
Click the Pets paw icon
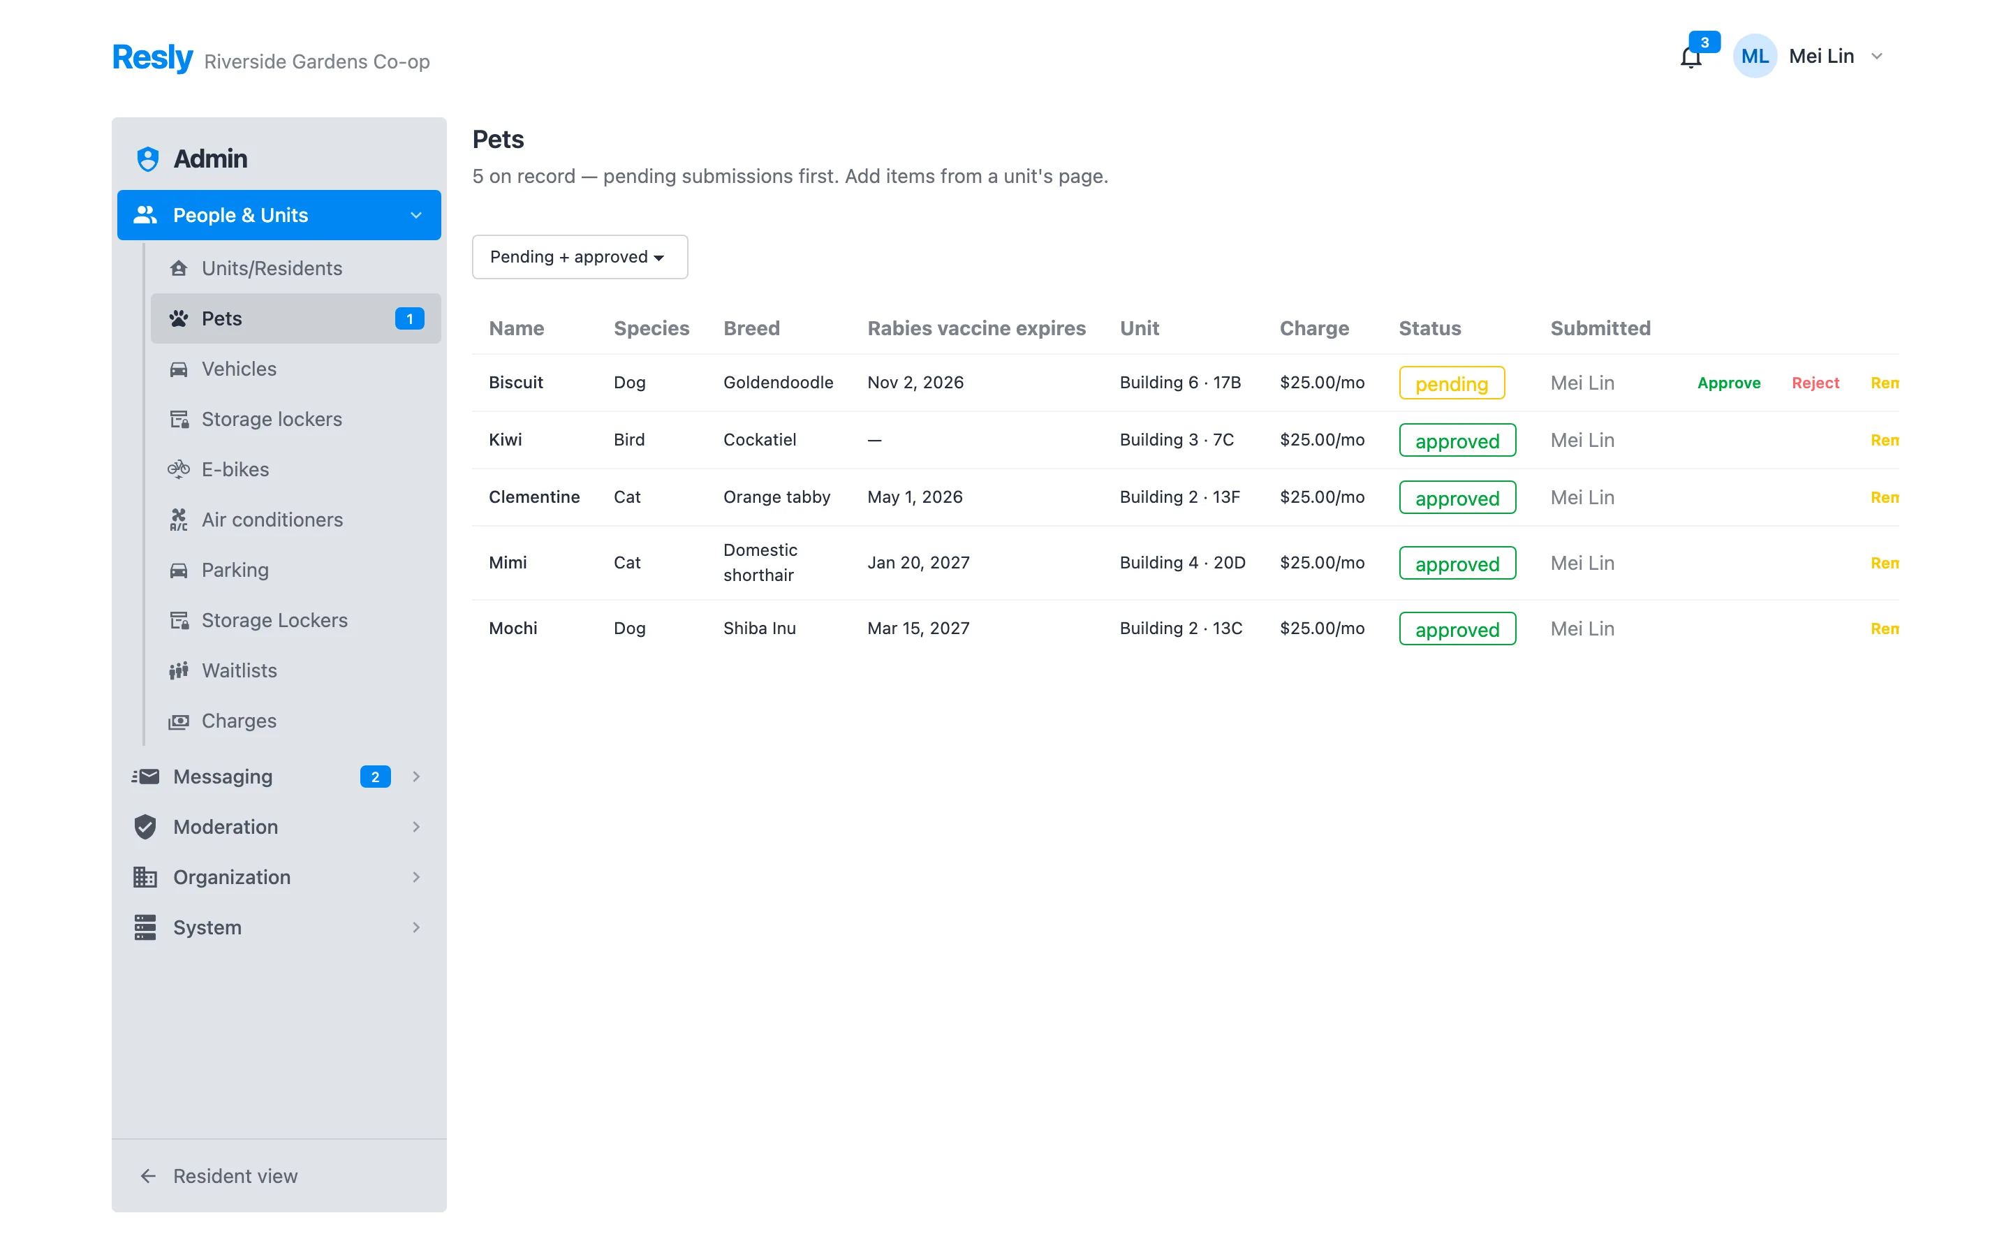click(x=179, y=318)
